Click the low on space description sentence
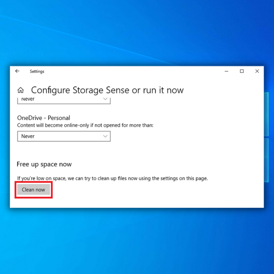Viewport: 274px width, 274px height. [112, 178]
